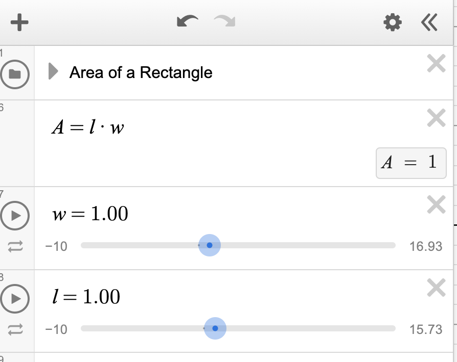Screen dimensions: 457x362
Task: Expand the Area of a Rectangle folder
Action: pos(53,72)
